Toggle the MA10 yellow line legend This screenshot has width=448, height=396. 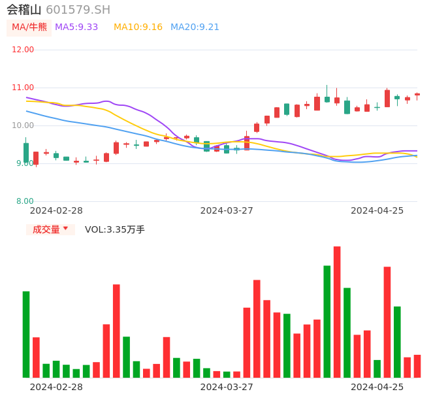pyautogui.click(x=138, y=27)
